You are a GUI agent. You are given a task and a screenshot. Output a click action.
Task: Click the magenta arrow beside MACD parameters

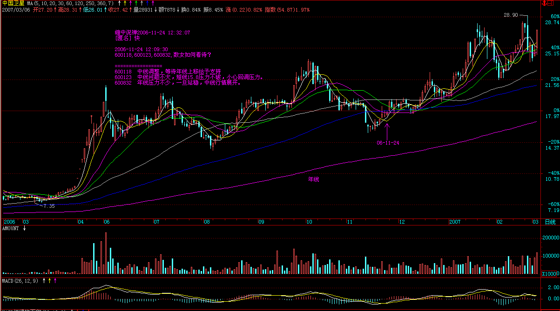tap(55, 280)
